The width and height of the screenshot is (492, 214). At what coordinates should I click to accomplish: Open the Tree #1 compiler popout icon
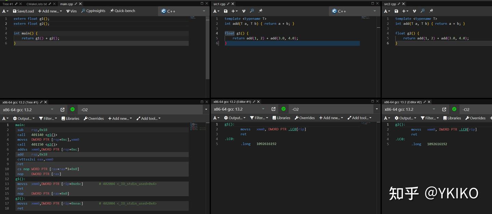[x=63, y=110]
